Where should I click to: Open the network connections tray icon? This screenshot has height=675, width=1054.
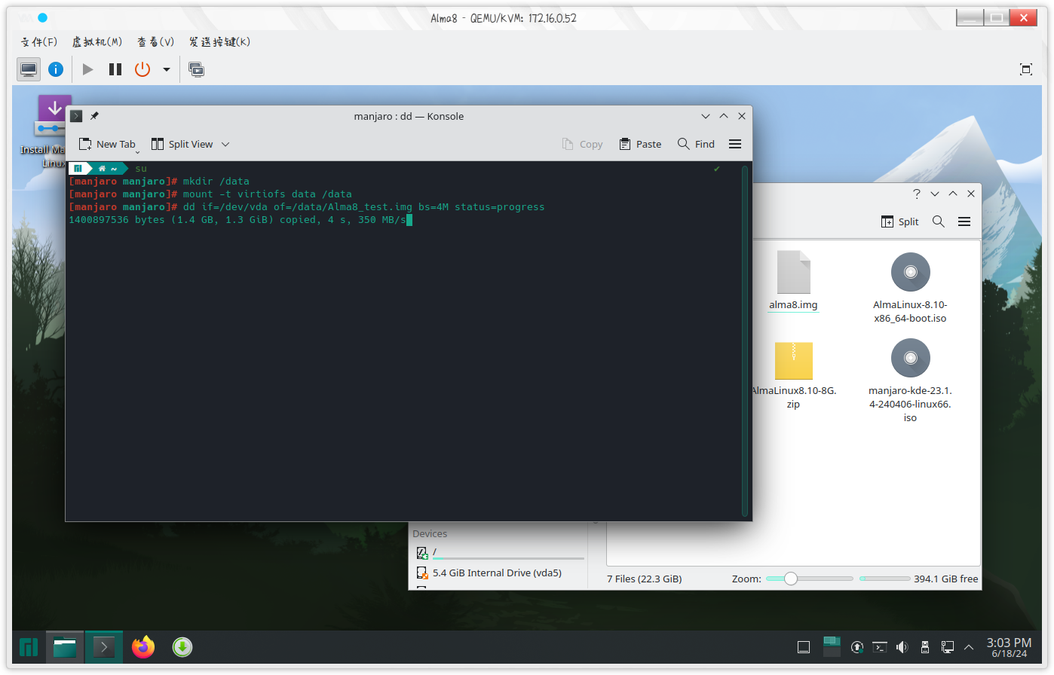[948, 647]
